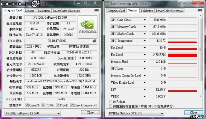Screen dimensions: 206x119
Task: Click the GPU field showing GF110
Action: click(34, 23)
